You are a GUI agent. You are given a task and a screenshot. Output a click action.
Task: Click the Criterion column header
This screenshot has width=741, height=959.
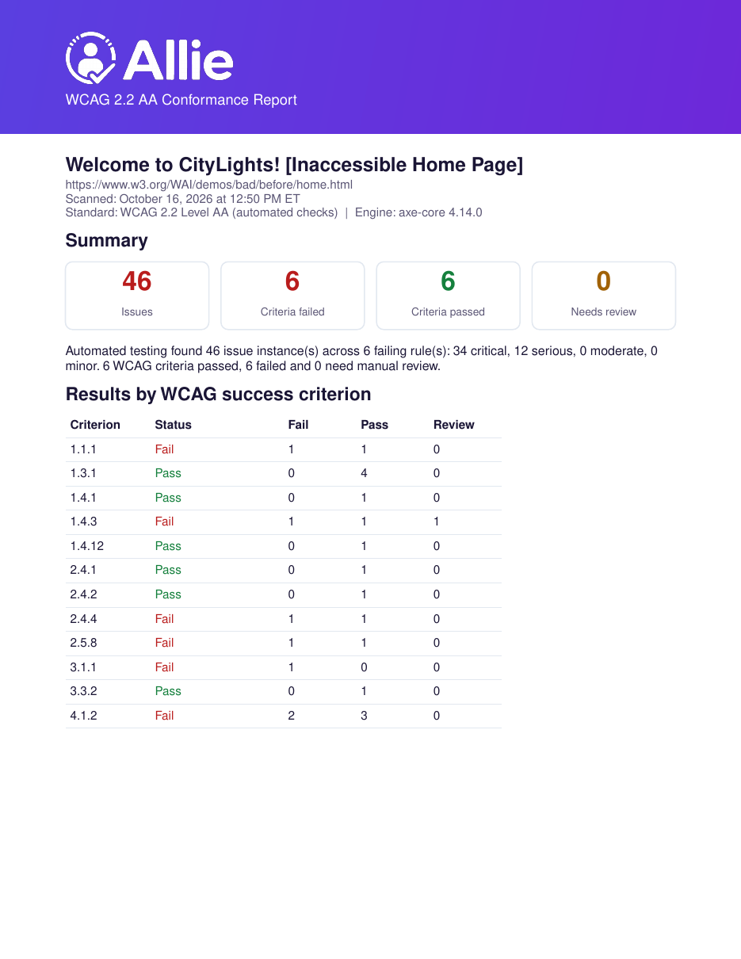[x=95, y=425]
